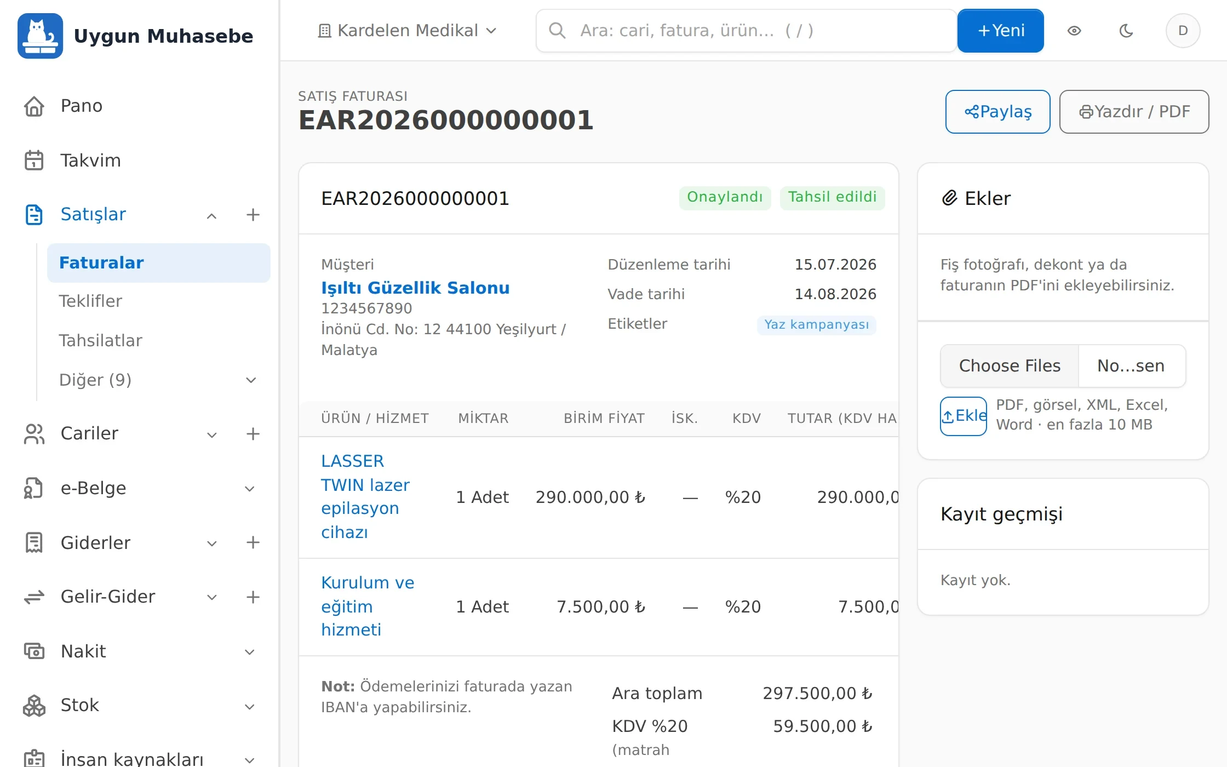The image size is (1227, 767).
Task: Click the Uygun Muhasebe cat logo
Action: [x=40, y=36]
